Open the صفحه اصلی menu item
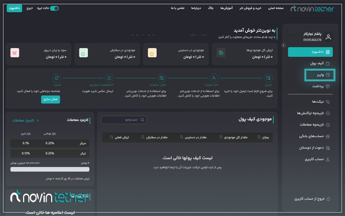The image size is (345, 216). (276, 8)
